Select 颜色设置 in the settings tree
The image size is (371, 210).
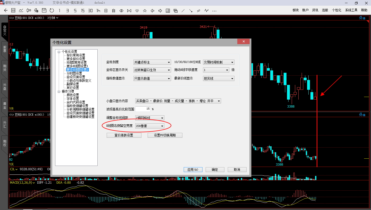(73, 95)
